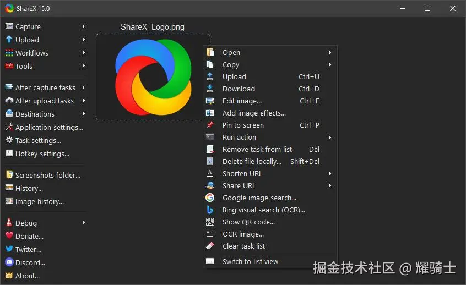The width and height of the screenshot is (466, 285).
Task: Select Edit image... from context menu
Action: (242, 101)
